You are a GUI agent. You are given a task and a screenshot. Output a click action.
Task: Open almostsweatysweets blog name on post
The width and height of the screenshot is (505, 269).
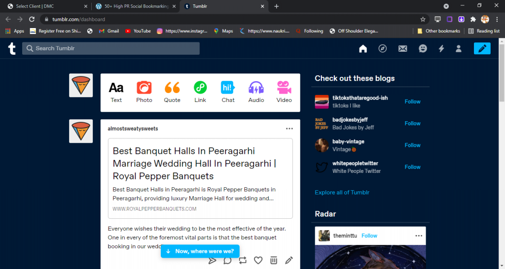pos(133,129)
